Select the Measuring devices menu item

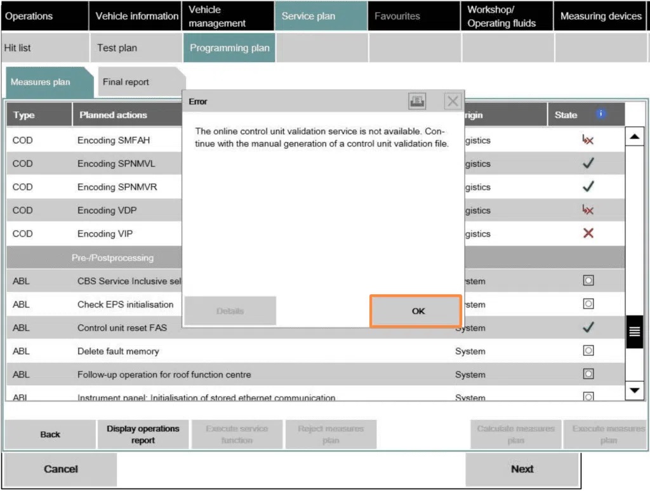tap(599, 16)
